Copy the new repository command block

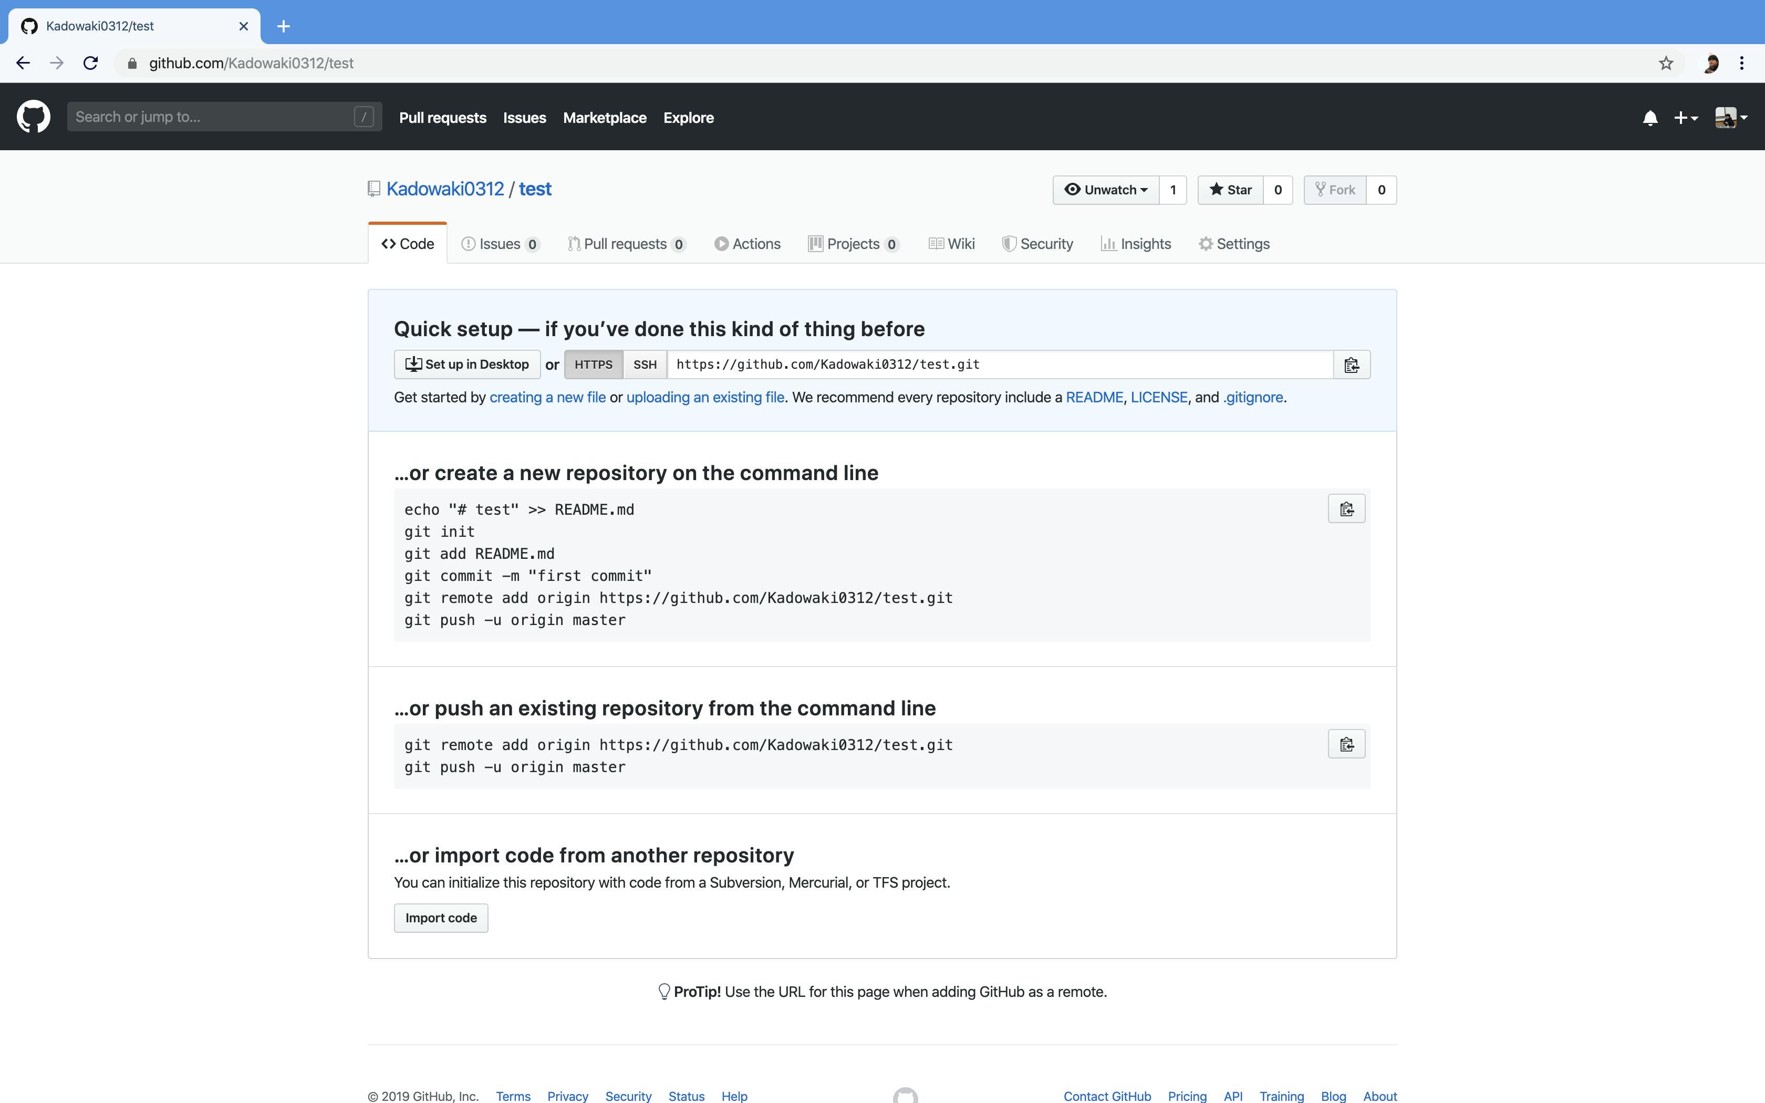pos(1346,509)
